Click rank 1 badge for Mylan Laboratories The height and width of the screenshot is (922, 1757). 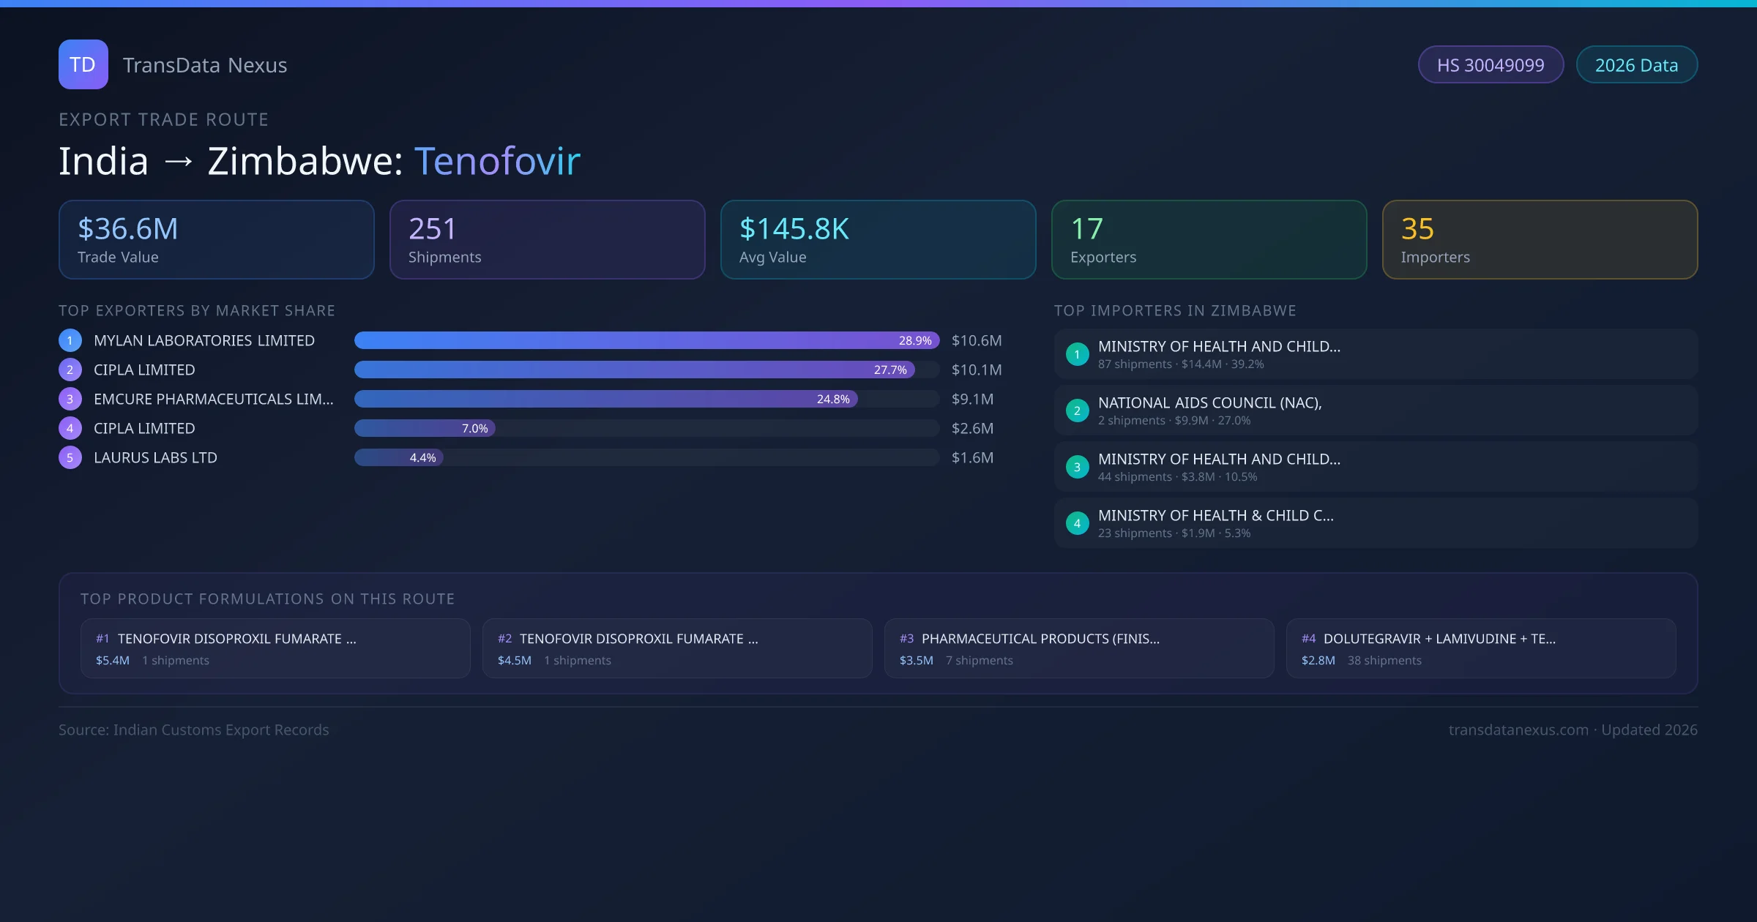tap(70, 340)
